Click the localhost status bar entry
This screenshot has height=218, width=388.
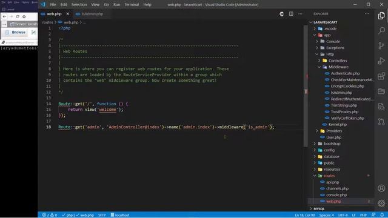click(x=120, y=215)
